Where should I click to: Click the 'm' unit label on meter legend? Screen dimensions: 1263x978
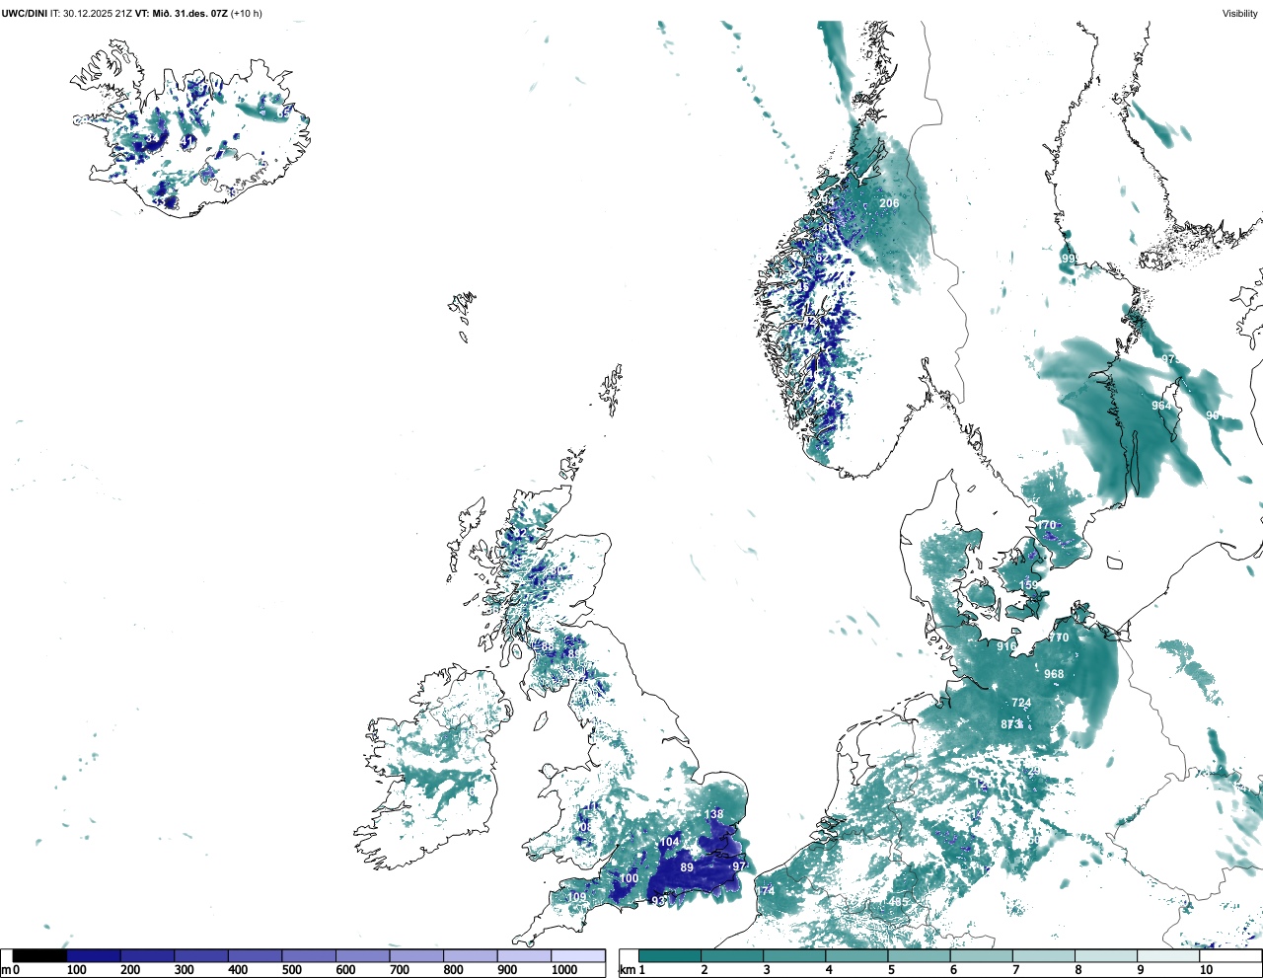click(x=5, y=970)
